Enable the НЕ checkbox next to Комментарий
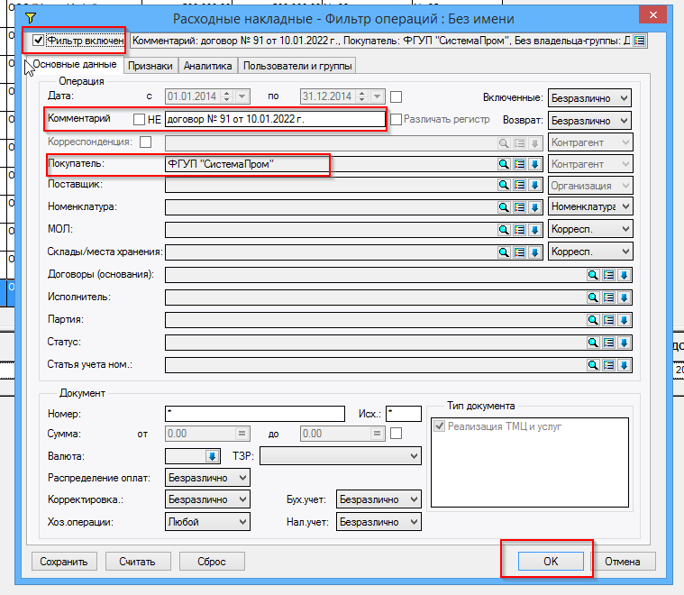684x595 pixels. 139,120
